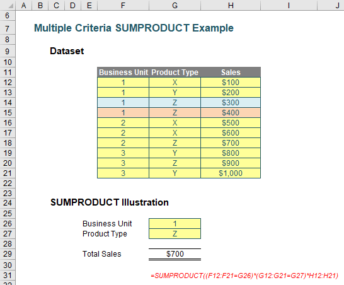Click the 'Product Type' label in row 27

pyautogui.click(x=105, y=234)
